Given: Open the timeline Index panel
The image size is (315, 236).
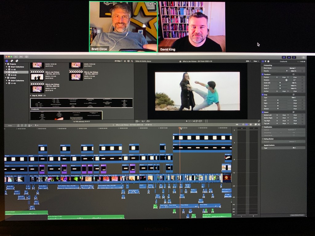Looking at the screenshot, I should (10, 125).
